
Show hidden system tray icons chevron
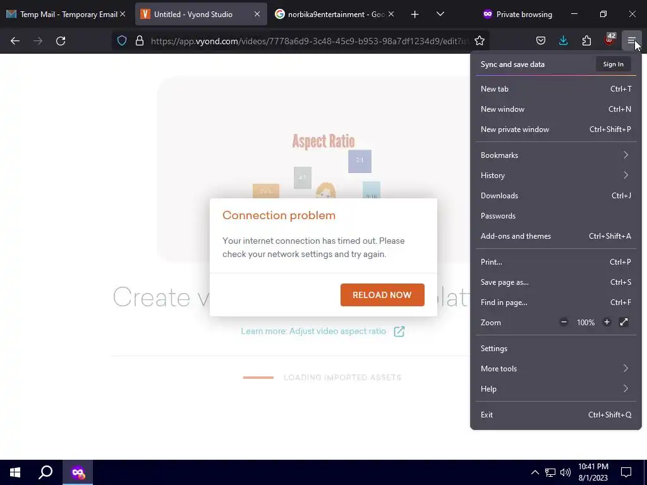pos(535,472)
